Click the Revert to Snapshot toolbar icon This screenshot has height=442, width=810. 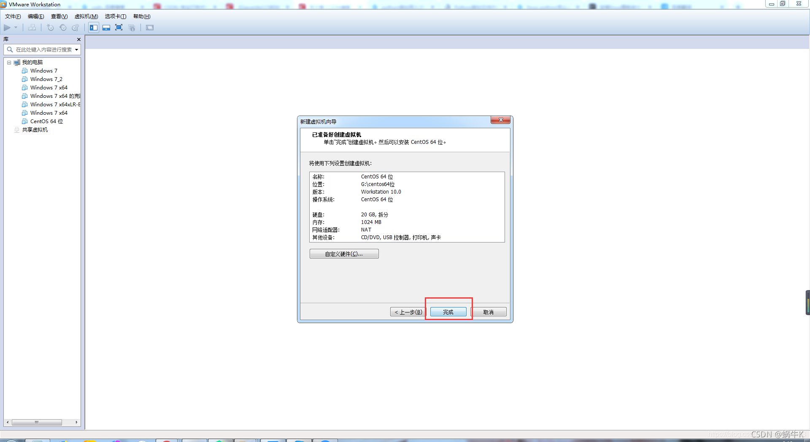coord(63,27)
